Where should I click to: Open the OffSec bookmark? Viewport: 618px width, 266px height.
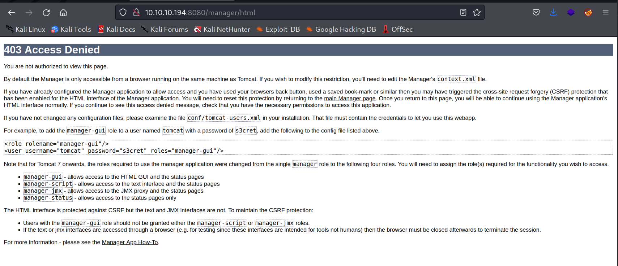tap(398, 30)
